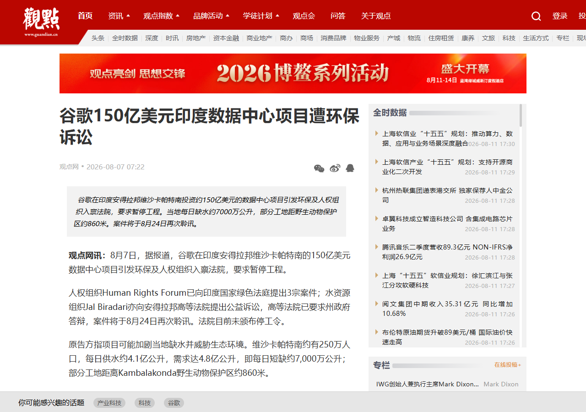This screenshot has height=412, width=586.
Task: Open 杭州热联集团递表港交所 news item
Action: point(447,195)
